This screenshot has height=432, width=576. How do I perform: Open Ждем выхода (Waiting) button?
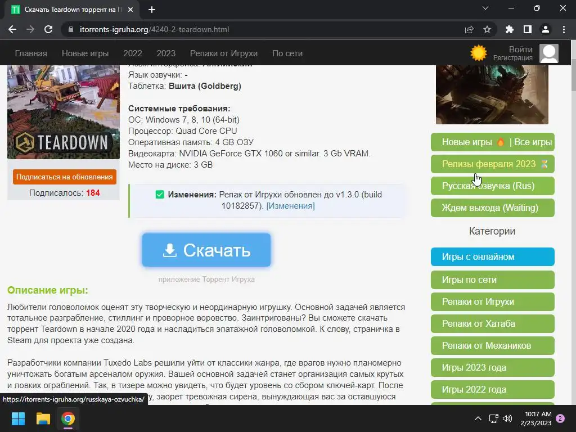[493, 208]
